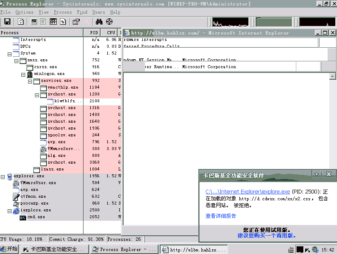Open the Kaspersky popup dropdown arrow
Screen dimensions: 337x254
316,175
